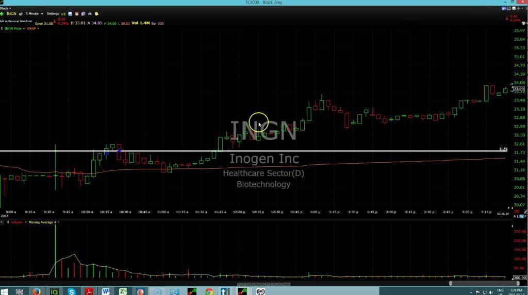Open Microsoft Word from the taskbar
The height and width of the screenshot is (295, 528).
click(x=106, y=291)
